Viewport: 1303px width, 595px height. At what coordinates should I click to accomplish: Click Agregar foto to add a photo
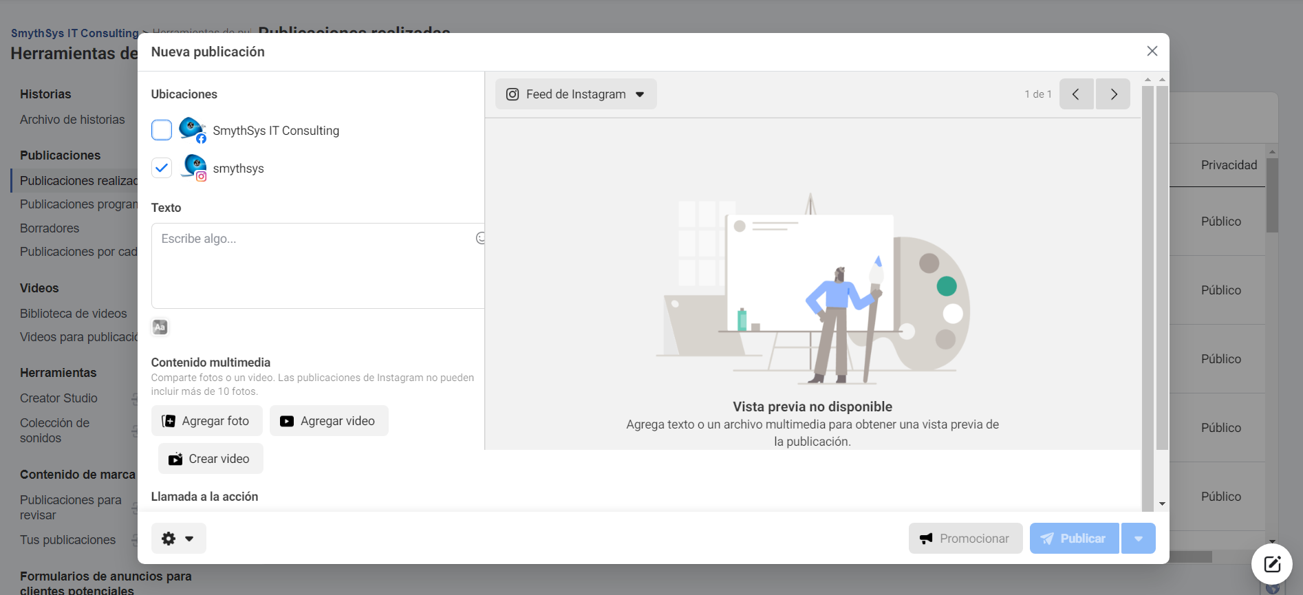pyautogui.click(x=206, y=421)
